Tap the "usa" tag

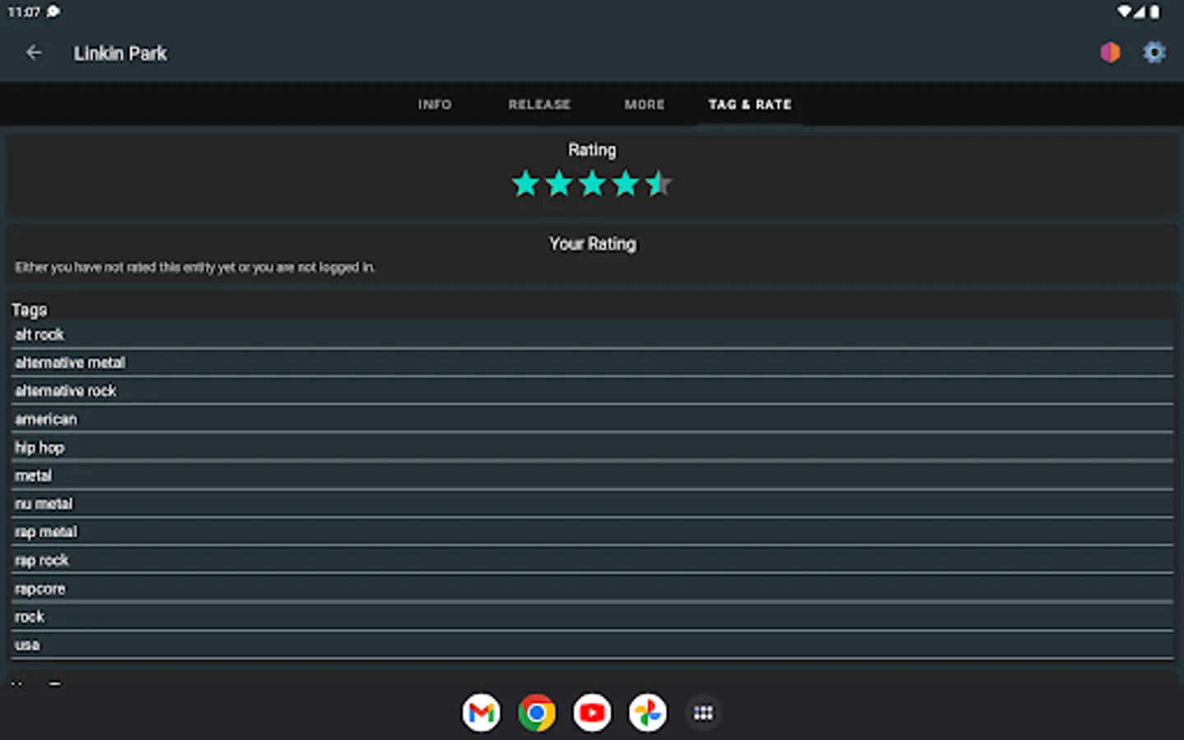592,645
